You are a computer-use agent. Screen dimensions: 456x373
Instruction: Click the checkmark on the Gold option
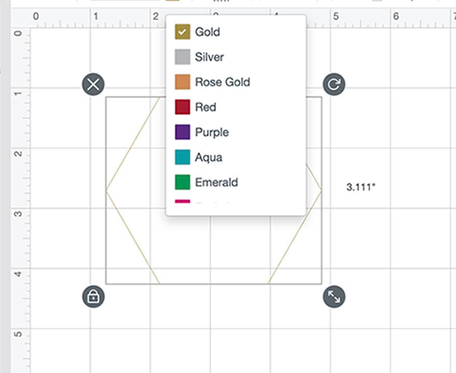[182, 32]
